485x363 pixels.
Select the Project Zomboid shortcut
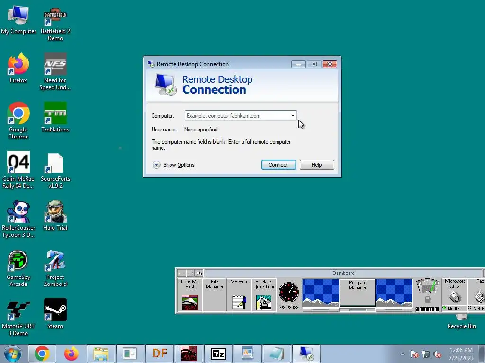(55, 268)
